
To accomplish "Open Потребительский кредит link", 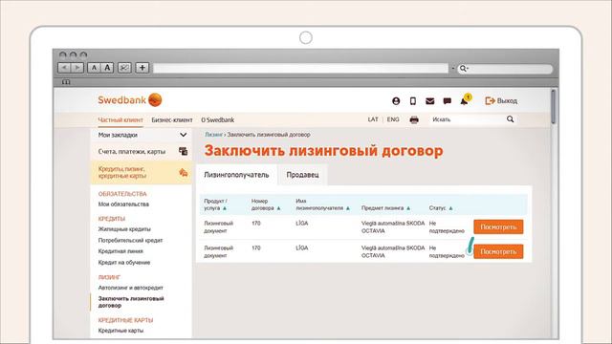I will pyautogui.click(x=130, y=241).
